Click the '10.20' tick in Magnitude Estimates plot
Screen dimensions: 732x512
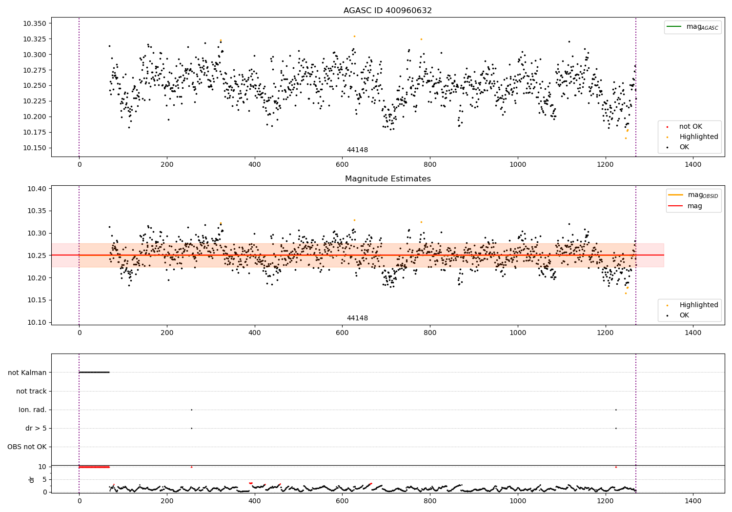click(37, 278)
